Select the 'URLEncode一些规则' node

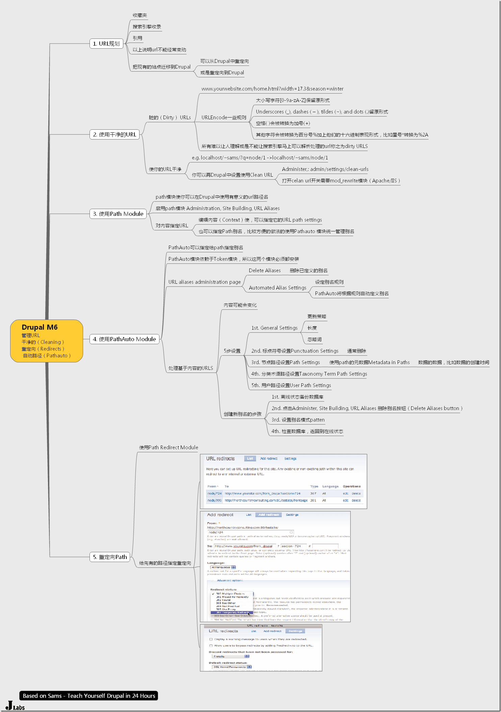[224, 118]
